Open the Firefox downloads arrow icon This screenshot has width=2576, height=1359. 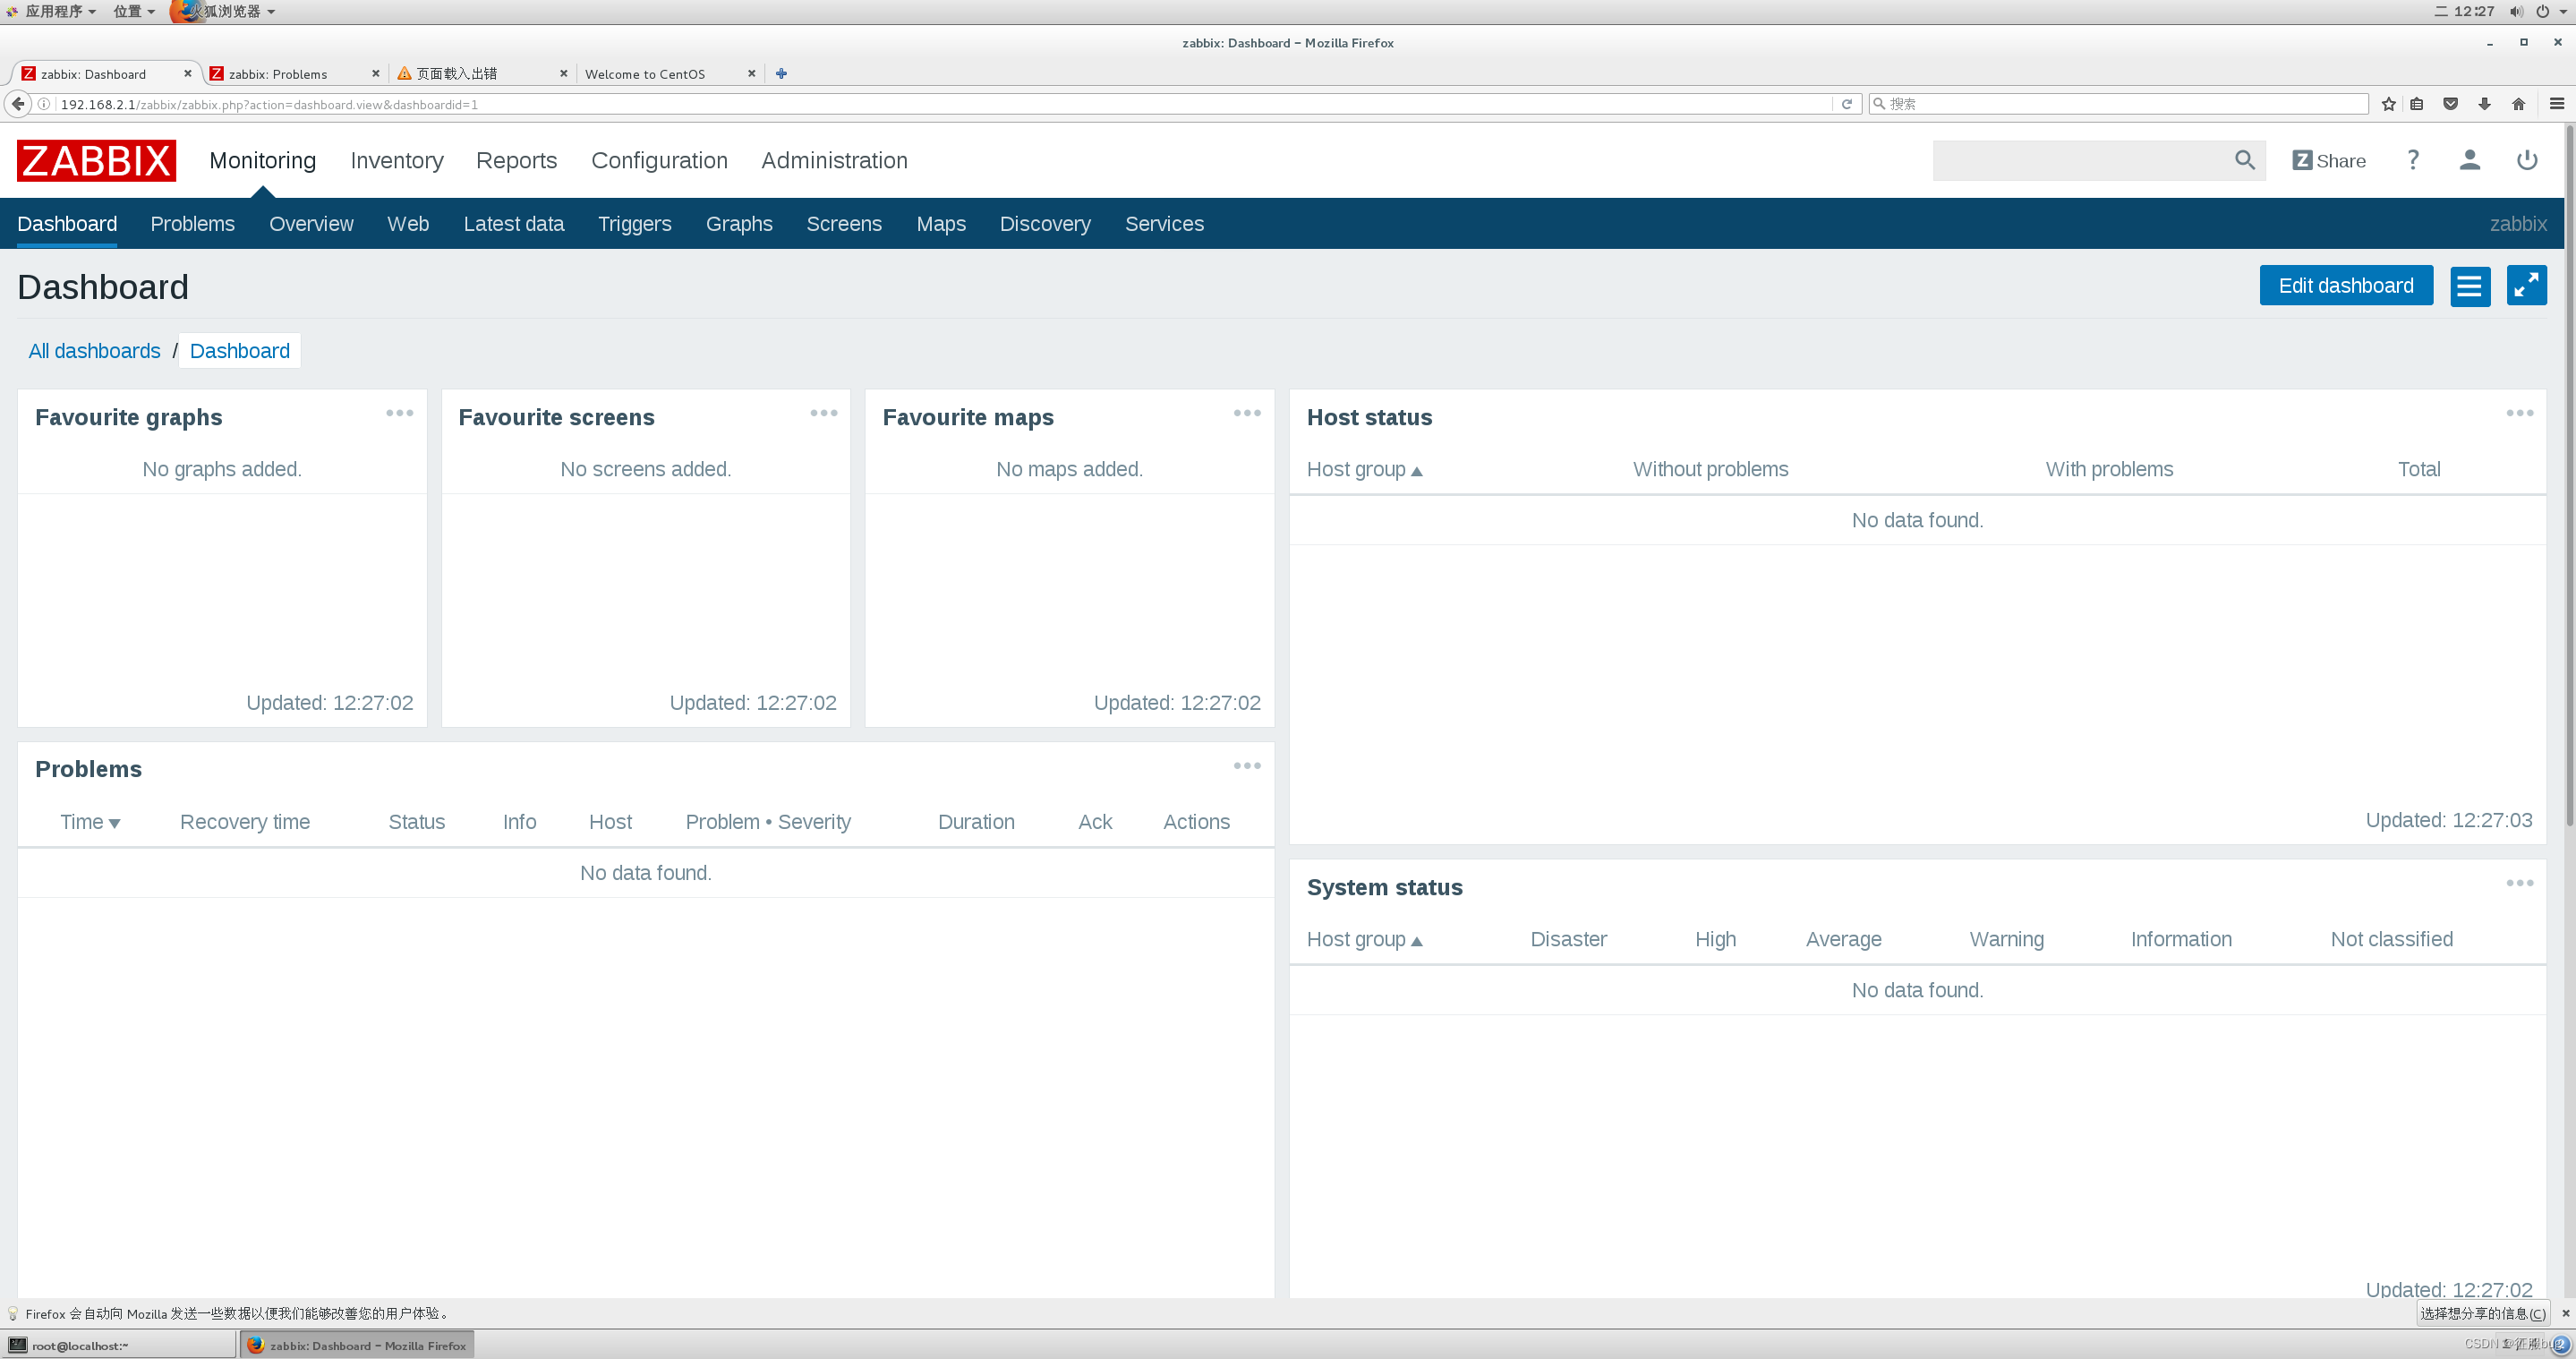pos(2484,104)
